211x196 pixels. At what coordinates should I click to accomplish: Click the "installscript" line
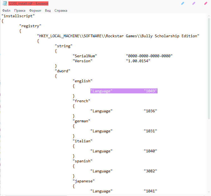tap(18, 16)
